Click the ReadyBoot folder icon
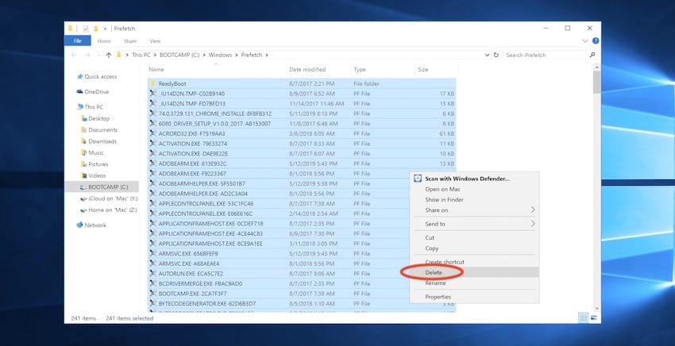The width and height of the screenshot is (675, 346). click(152, 83)
